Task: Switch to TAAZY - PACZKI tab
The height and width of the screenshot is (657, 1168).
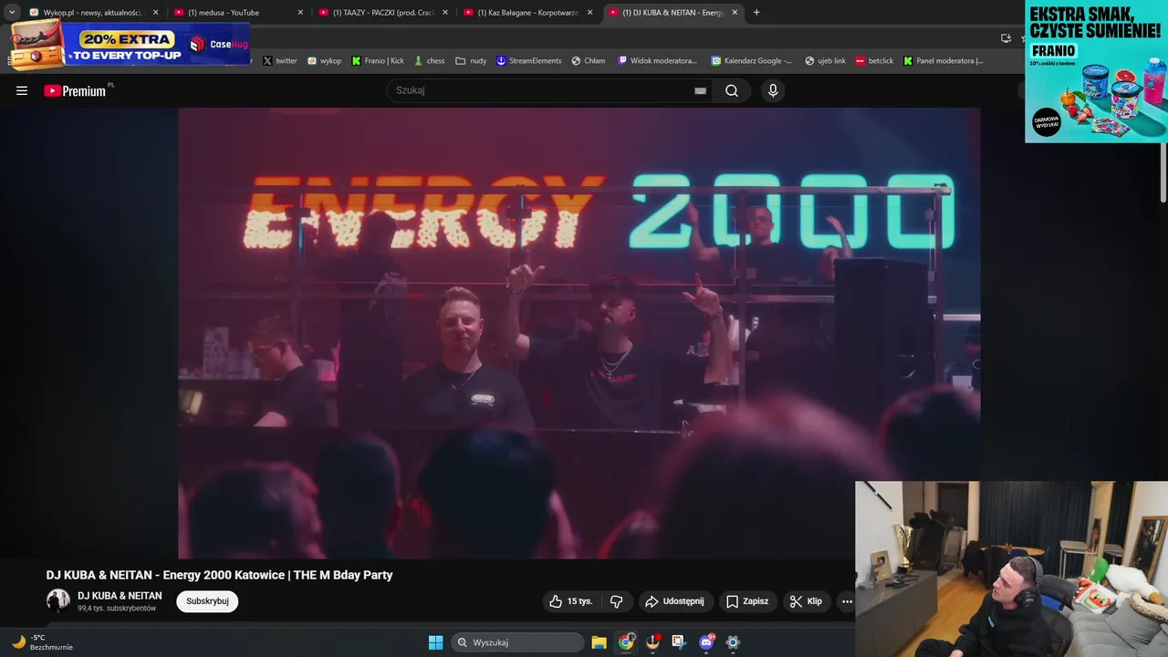Action: tap(383, 13)
